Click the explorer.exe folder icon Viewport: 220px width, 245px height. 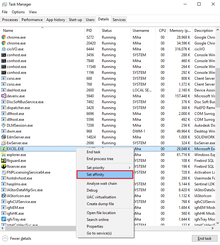pos(4,155)
